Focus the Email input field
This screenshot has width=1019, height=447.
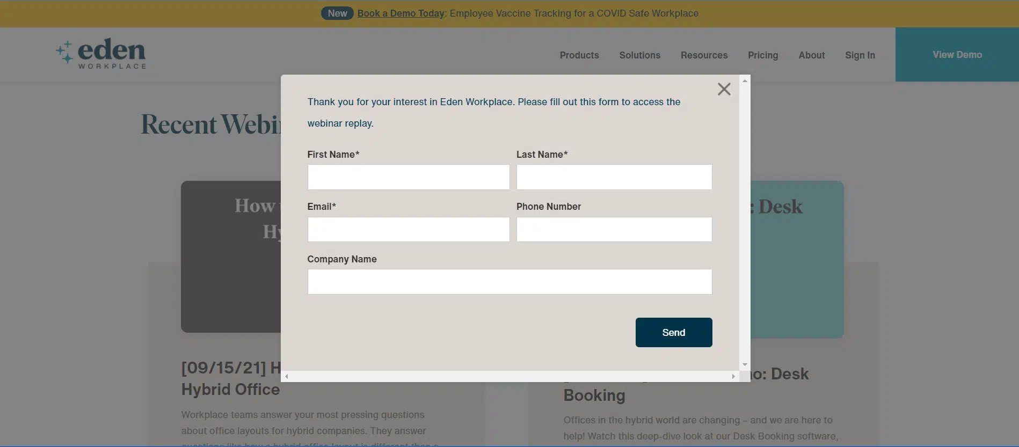coord(409,229)
